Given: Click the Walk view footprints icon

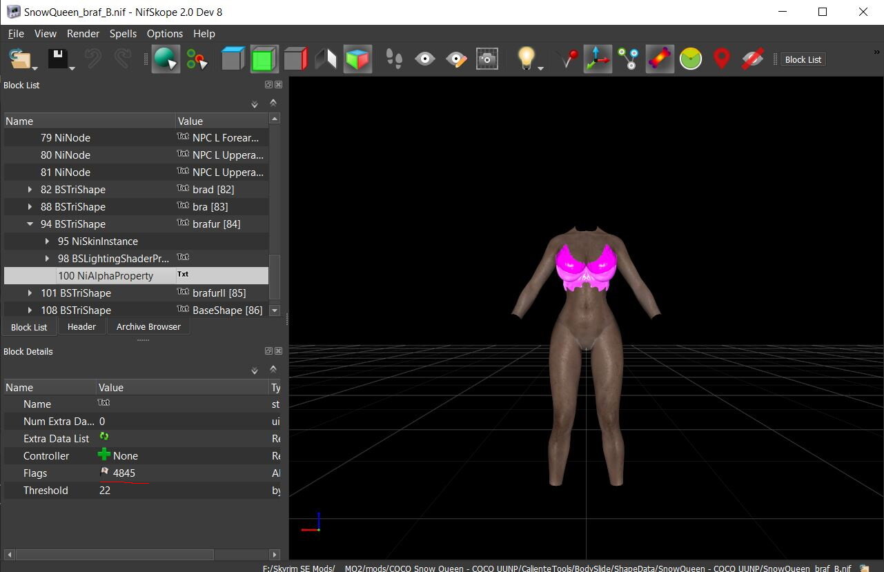Looking at the screenshot, I should pyautogui.click(x=395, y=59).
